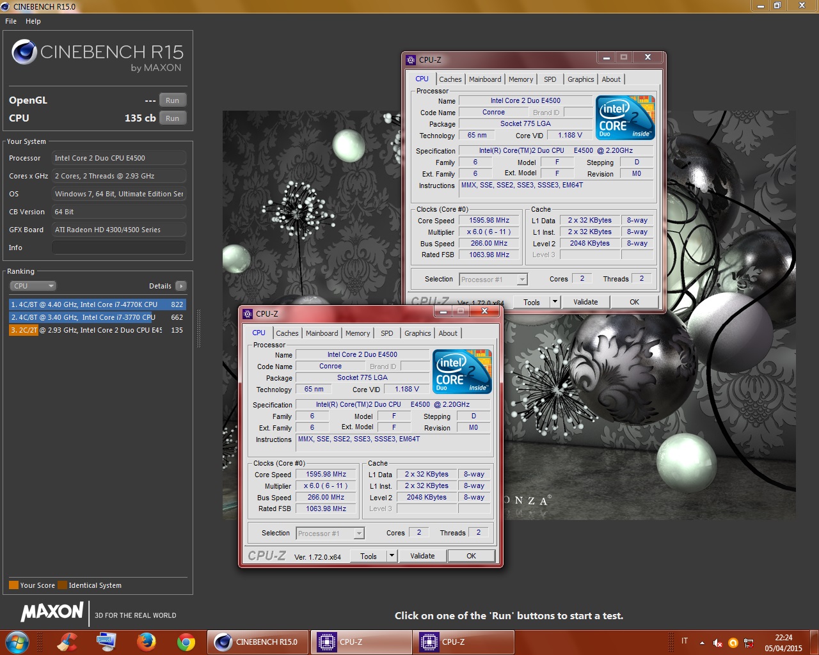The image size is (819, 655).
Task: Open the Windows Start menu orb
Action: click(17, 642)
